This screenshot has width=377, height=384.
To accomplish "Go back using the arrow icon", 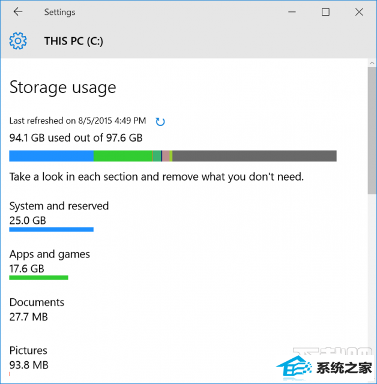I will pos(18,11).
